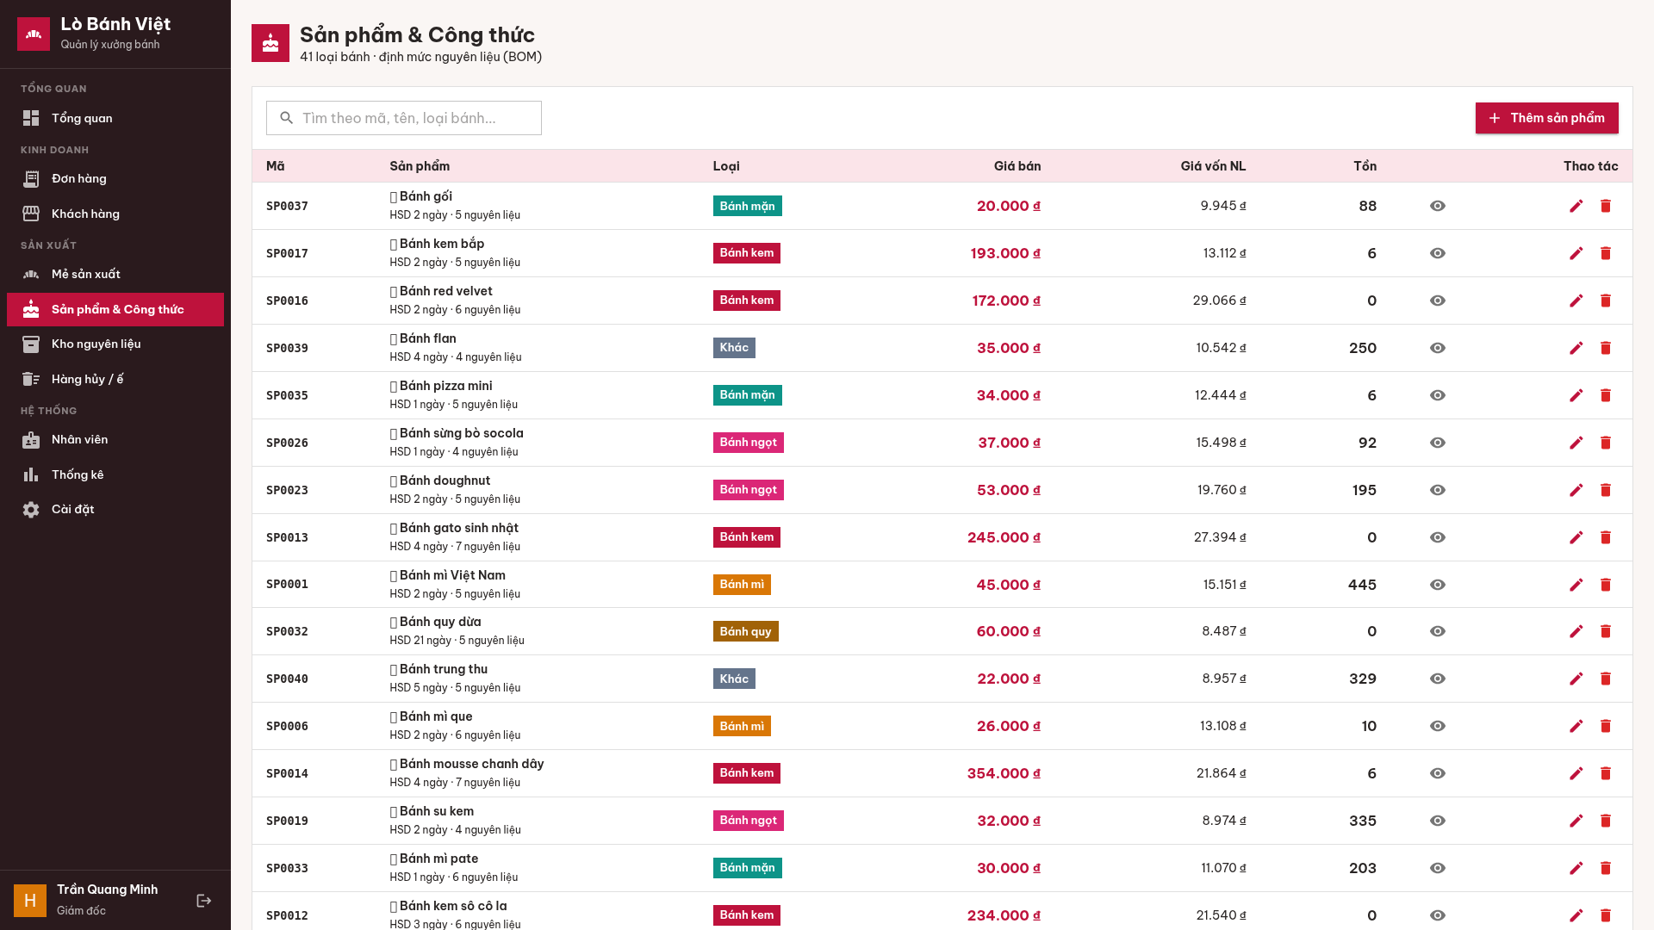Delete Bánh su kem row

[x=1605, y=821]
